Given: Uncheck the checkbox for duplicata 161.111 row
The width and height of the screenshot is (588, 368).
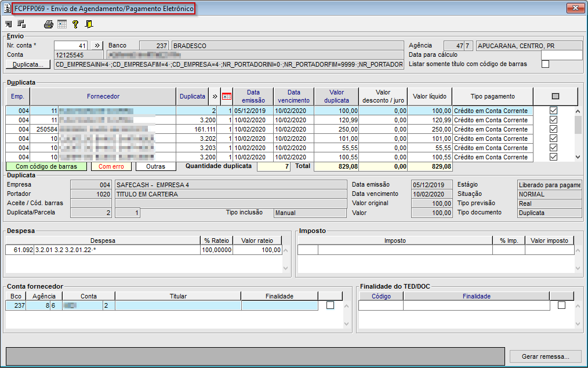Looking at the screenshot, I should [x=553, y=129].
